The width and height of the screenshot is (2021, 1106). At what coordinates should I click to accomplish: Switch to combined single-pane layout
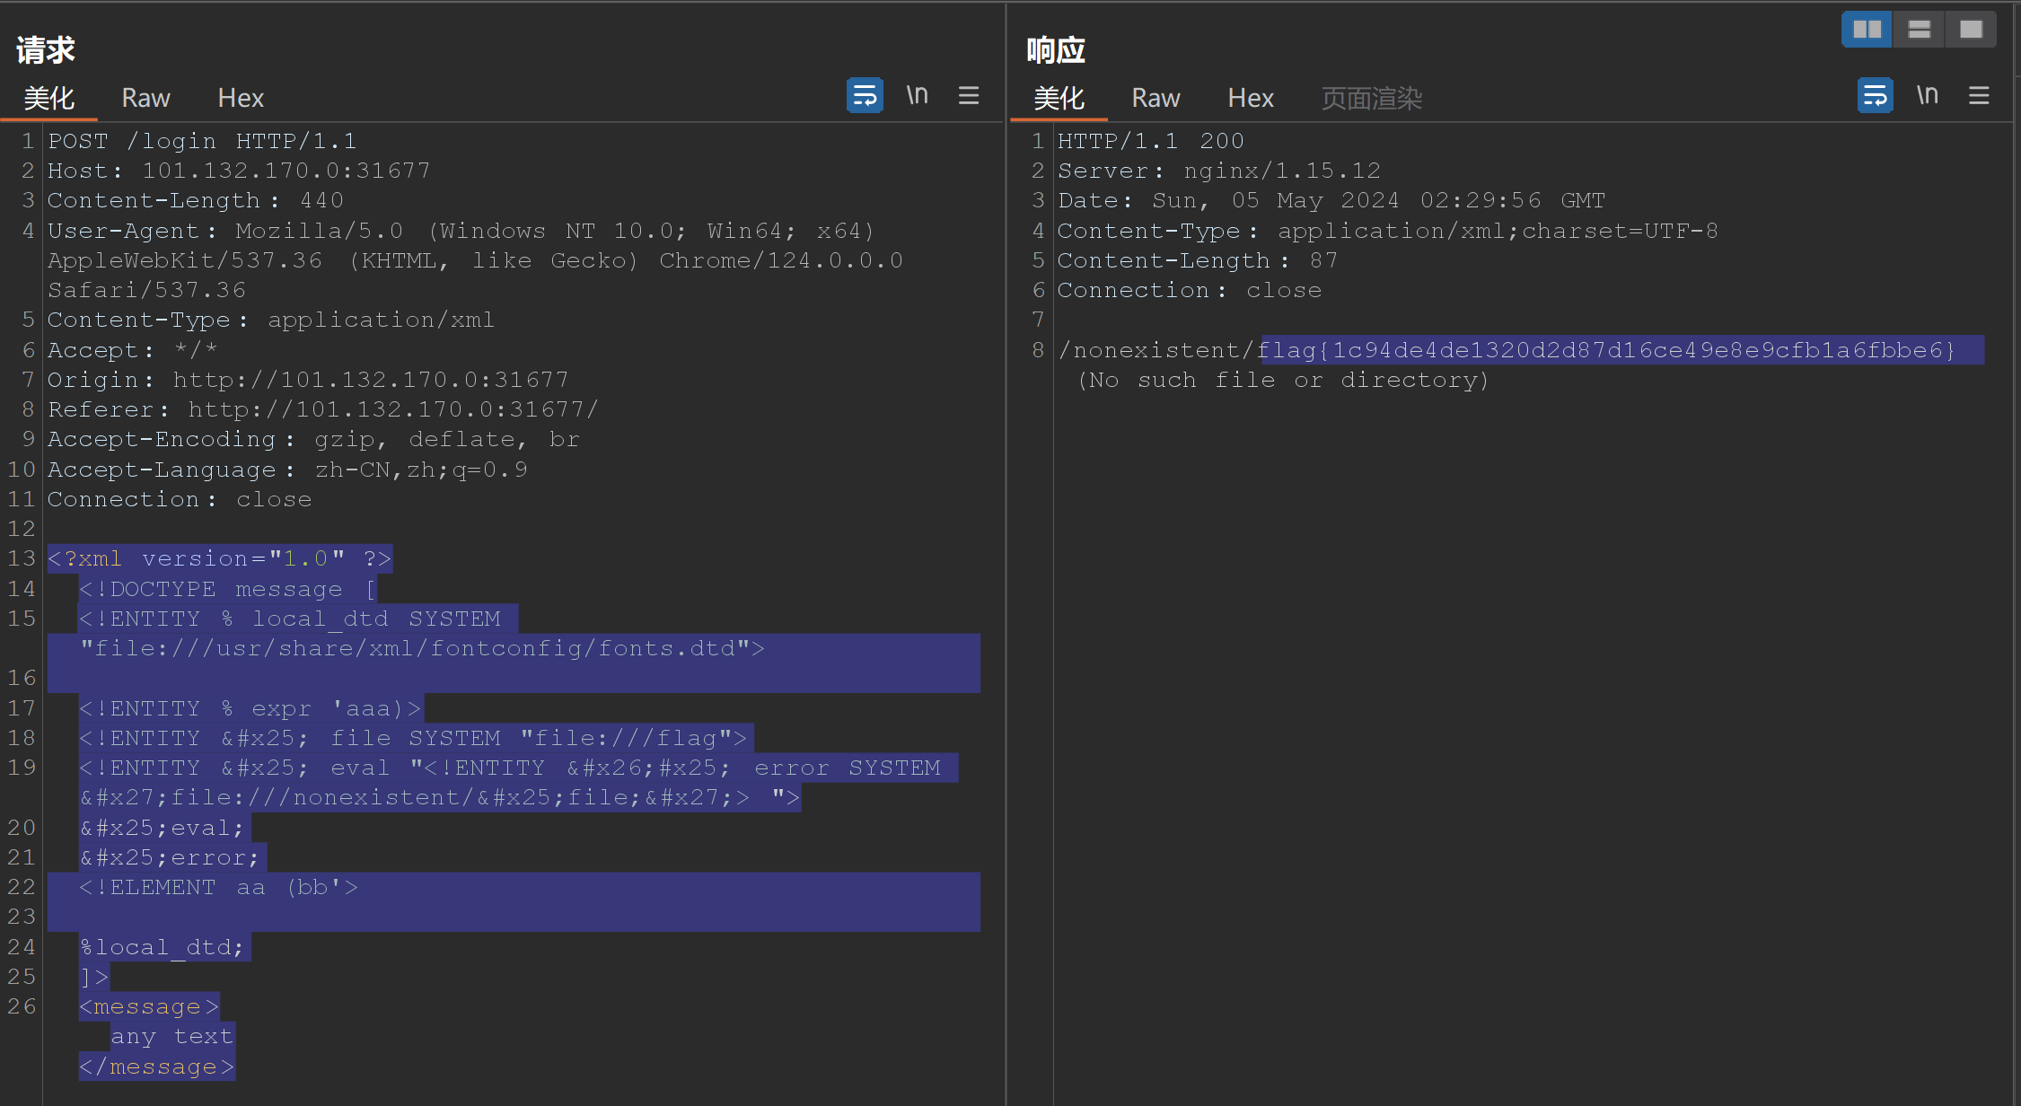(1971, 30)
